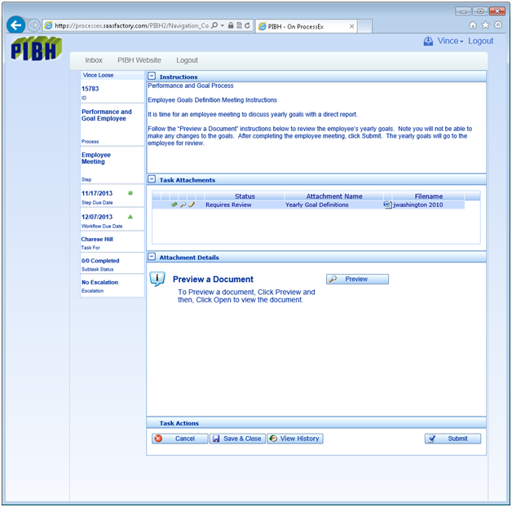Click the Yearly Goal Definitions cell
Viewport: 512px width, 507px height.
316,205
